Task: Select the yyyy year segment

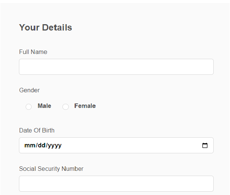Action: pyautogui.click(x=55, y=146)
